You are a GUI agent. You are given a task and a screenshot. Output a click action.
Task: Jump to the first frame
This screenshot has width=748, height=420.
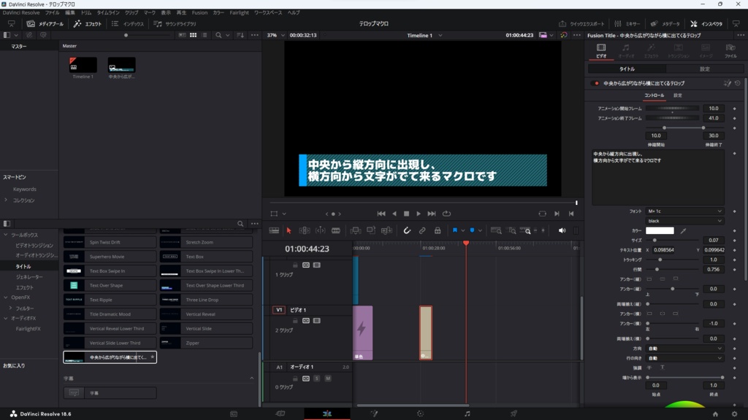click(x=381, y=214)
